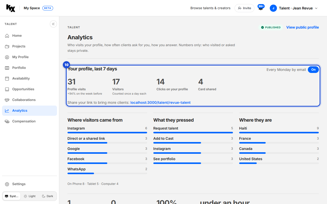Viewport: 327px width, 204px height.
Task: Open the localhost:3000/talent/revue-talent link
Action: coord(160,103)
